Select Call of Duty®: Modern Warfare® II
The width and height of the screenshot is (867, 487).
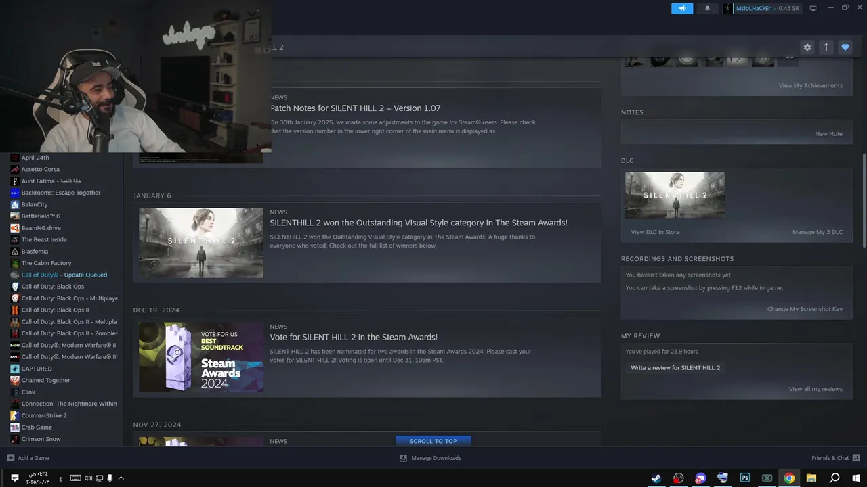(x=68, y=345)
